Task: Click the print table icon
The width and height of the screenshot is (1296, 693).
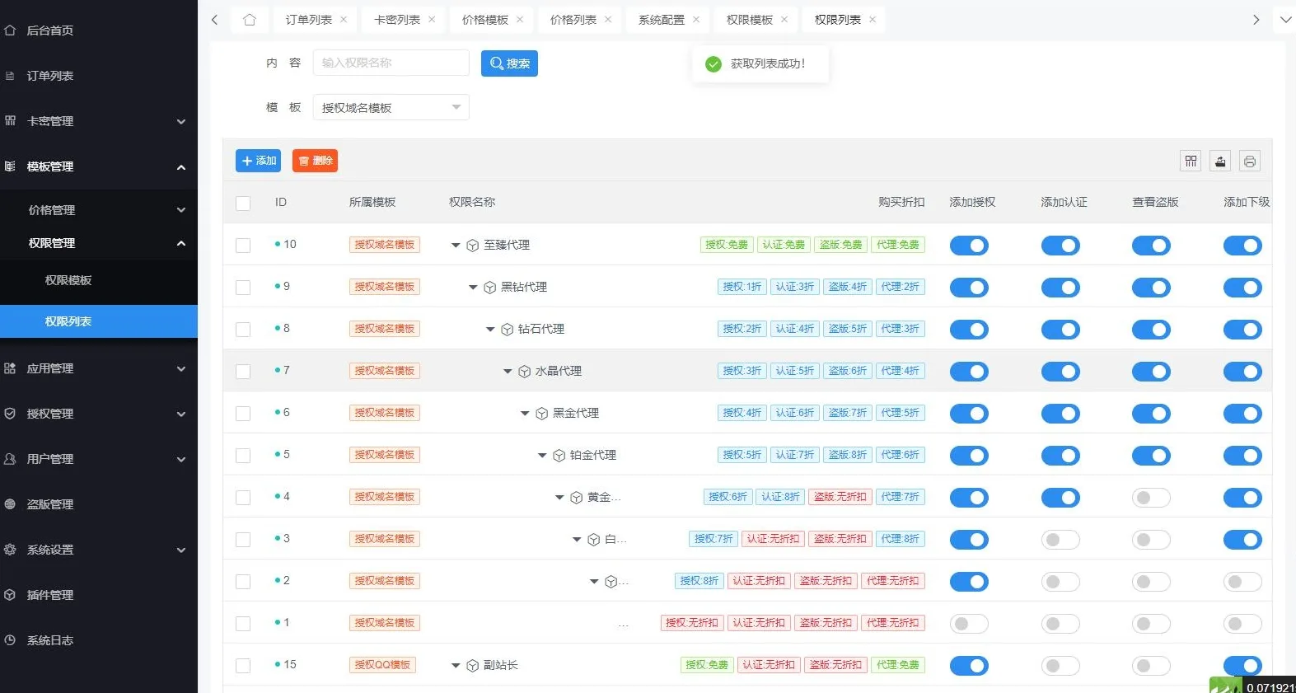Action: [1250, 162]
